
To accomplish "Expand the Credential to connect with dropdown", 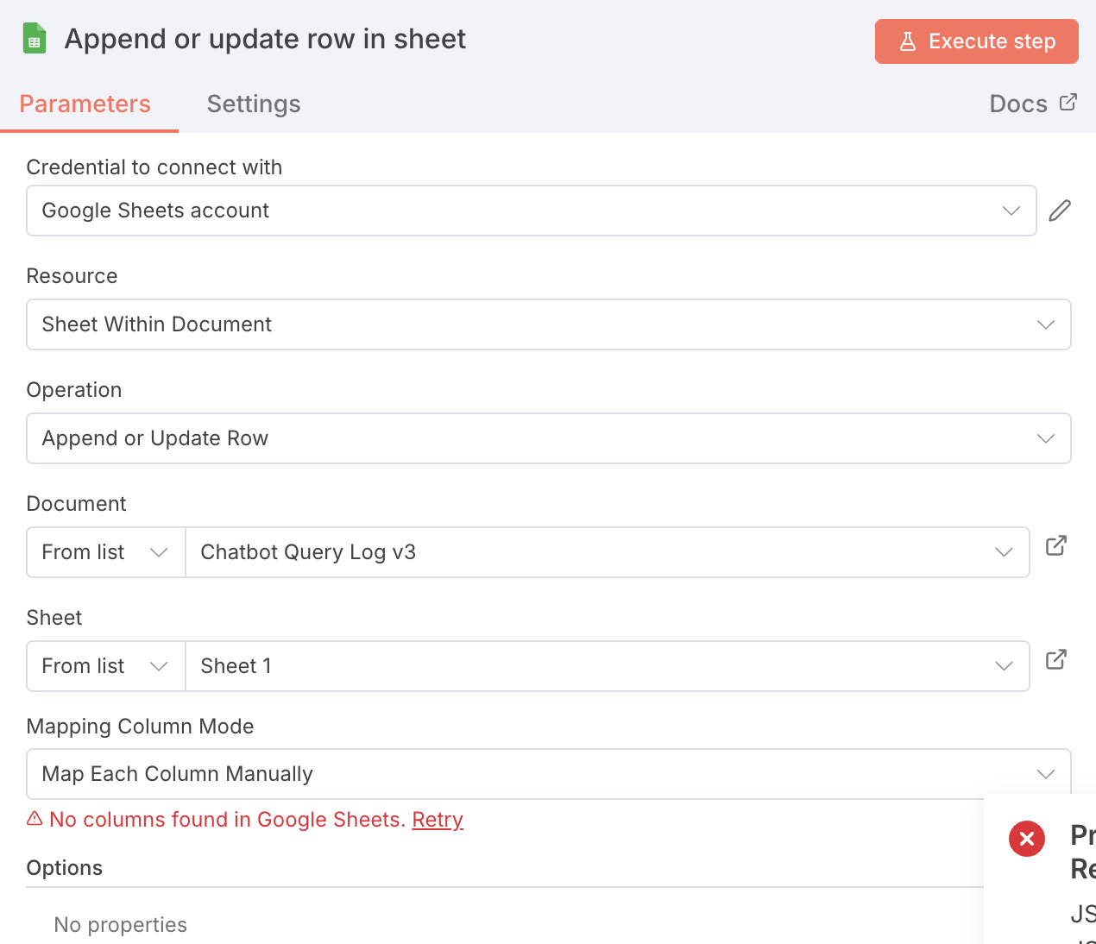I will pos(531,211).
